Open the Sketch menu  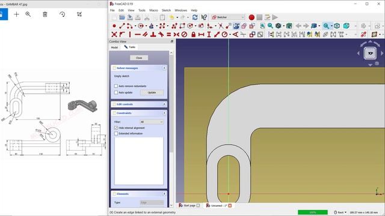[166, 10]
